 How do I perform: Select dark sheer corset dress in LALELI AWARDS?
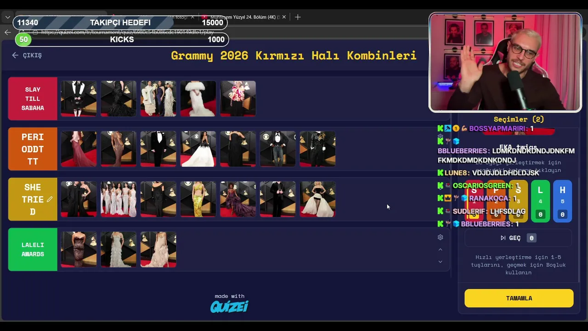point(79,249)
